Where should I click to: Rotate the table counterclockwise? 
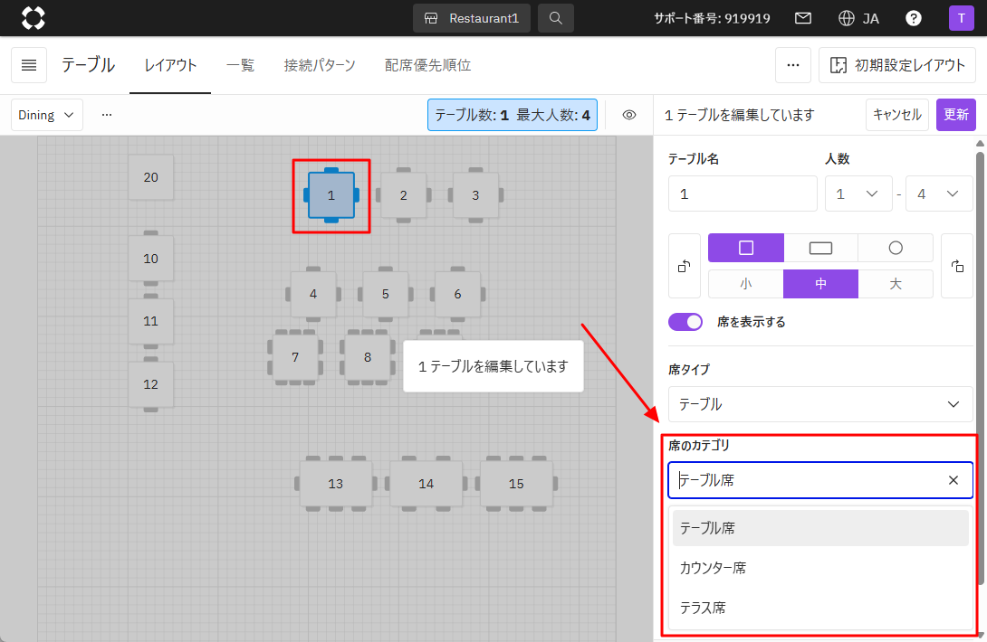(x=685, y=266)
